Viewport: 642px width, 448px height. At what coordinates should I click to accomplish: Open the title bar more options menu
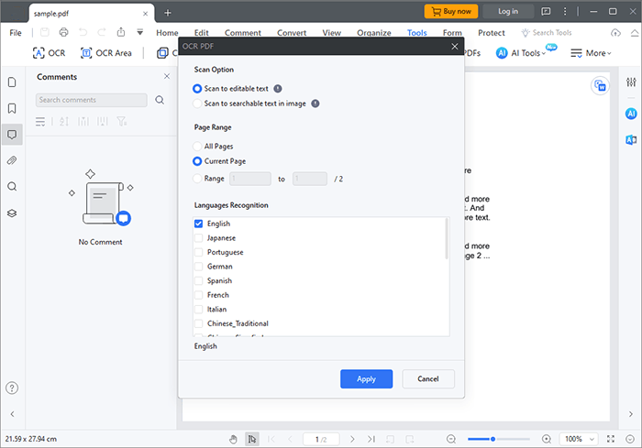pos(565,12)
